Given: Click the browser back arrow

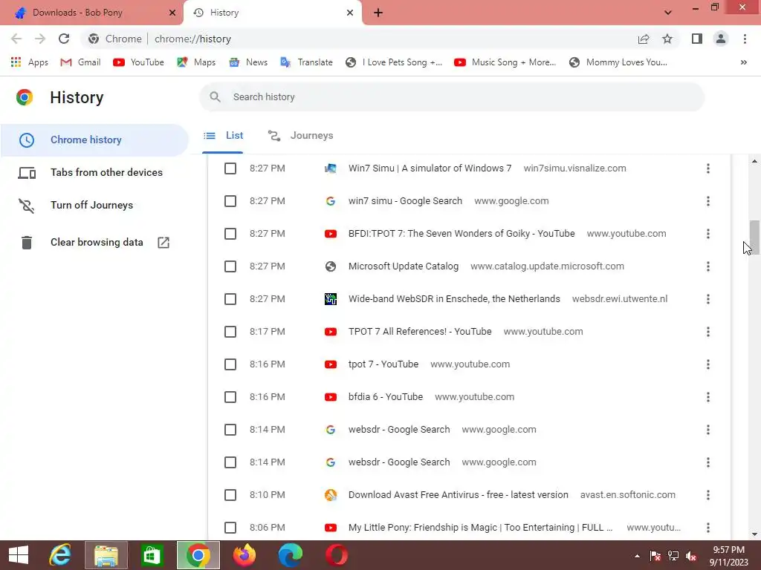Looking at the screenshot, I should click(x=16, y=39).
